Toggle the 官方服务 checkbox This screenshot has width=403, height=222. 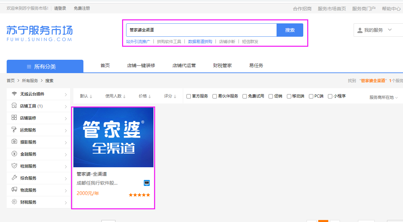point(188,96)
